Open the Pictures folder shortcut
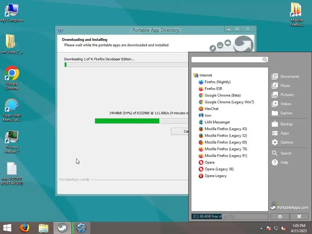Image resolution: width=312 pixels, height=234 pixels. pos(282,95)
